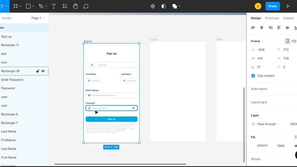297x167 pixels.
Task: Open the Resources components tool
Action: click(x=65, y=6)
